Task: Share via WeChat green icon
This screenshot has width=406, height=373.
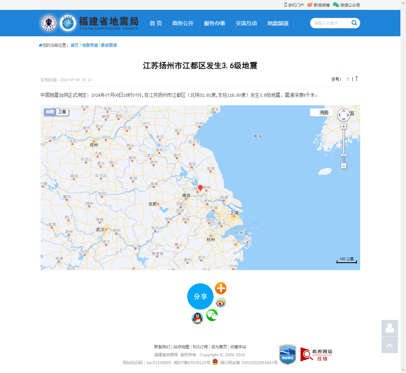Action: 212,315
